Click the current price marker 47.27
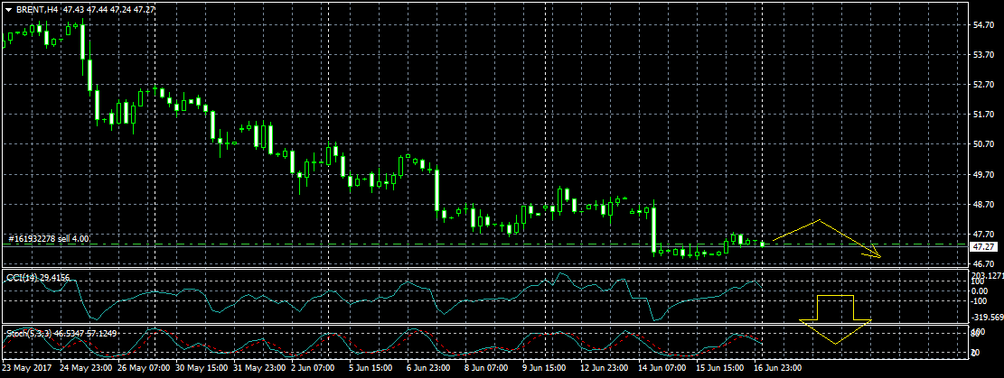 tap(983, 247)
